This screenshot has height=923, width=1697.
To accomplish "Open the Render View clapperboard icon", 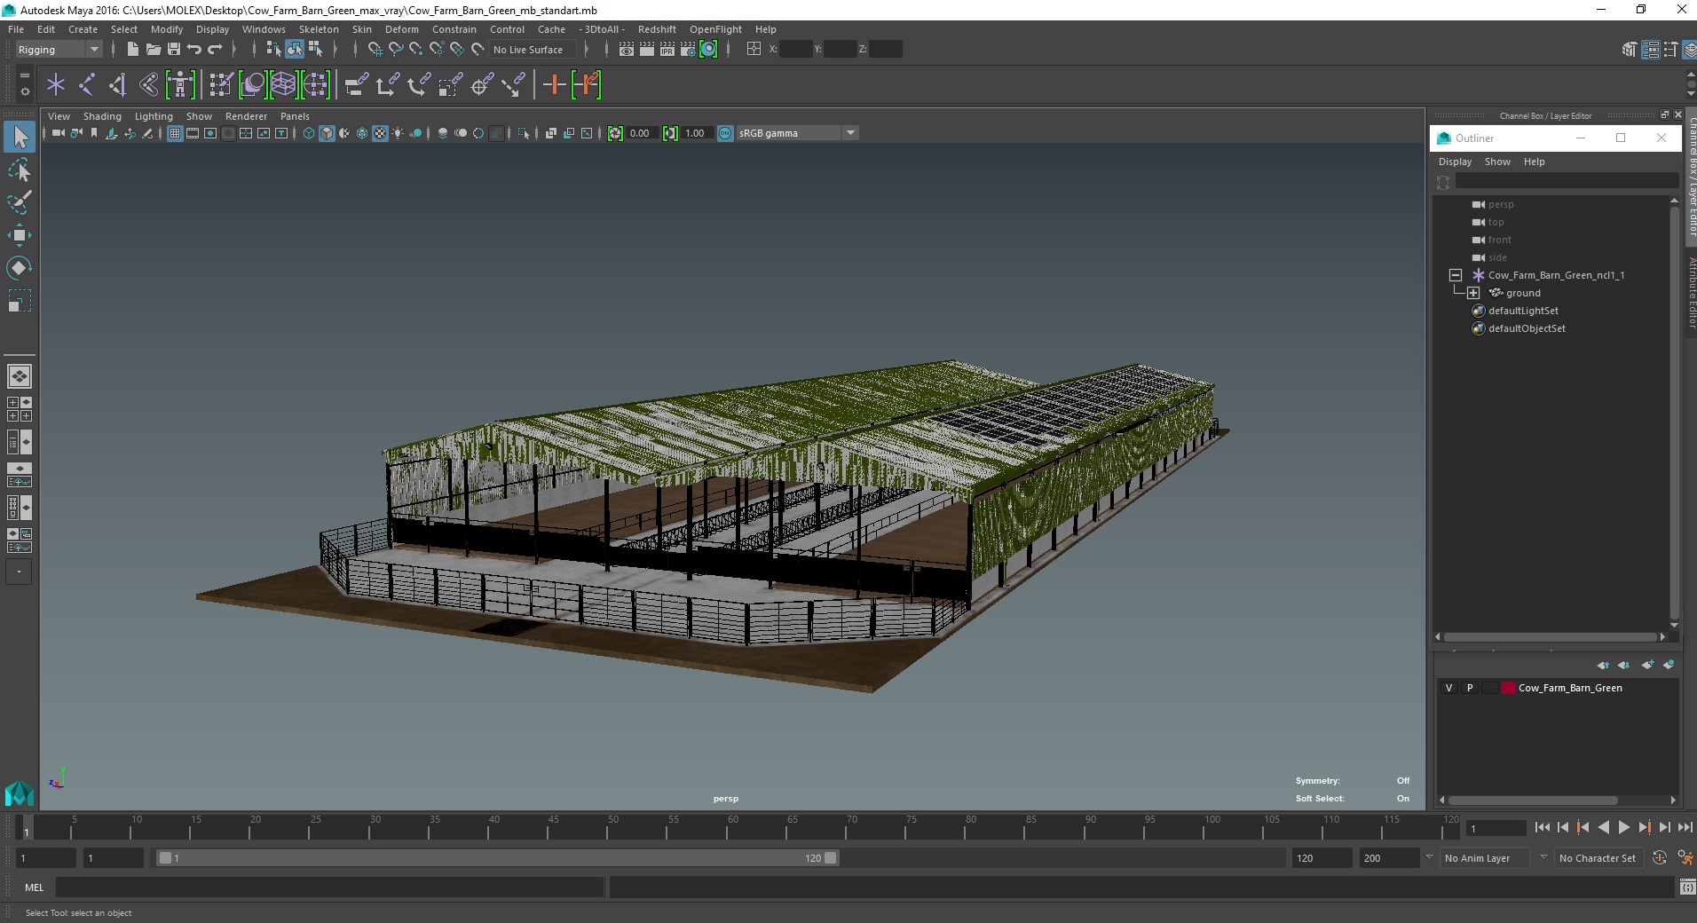I will pos(627,50).
